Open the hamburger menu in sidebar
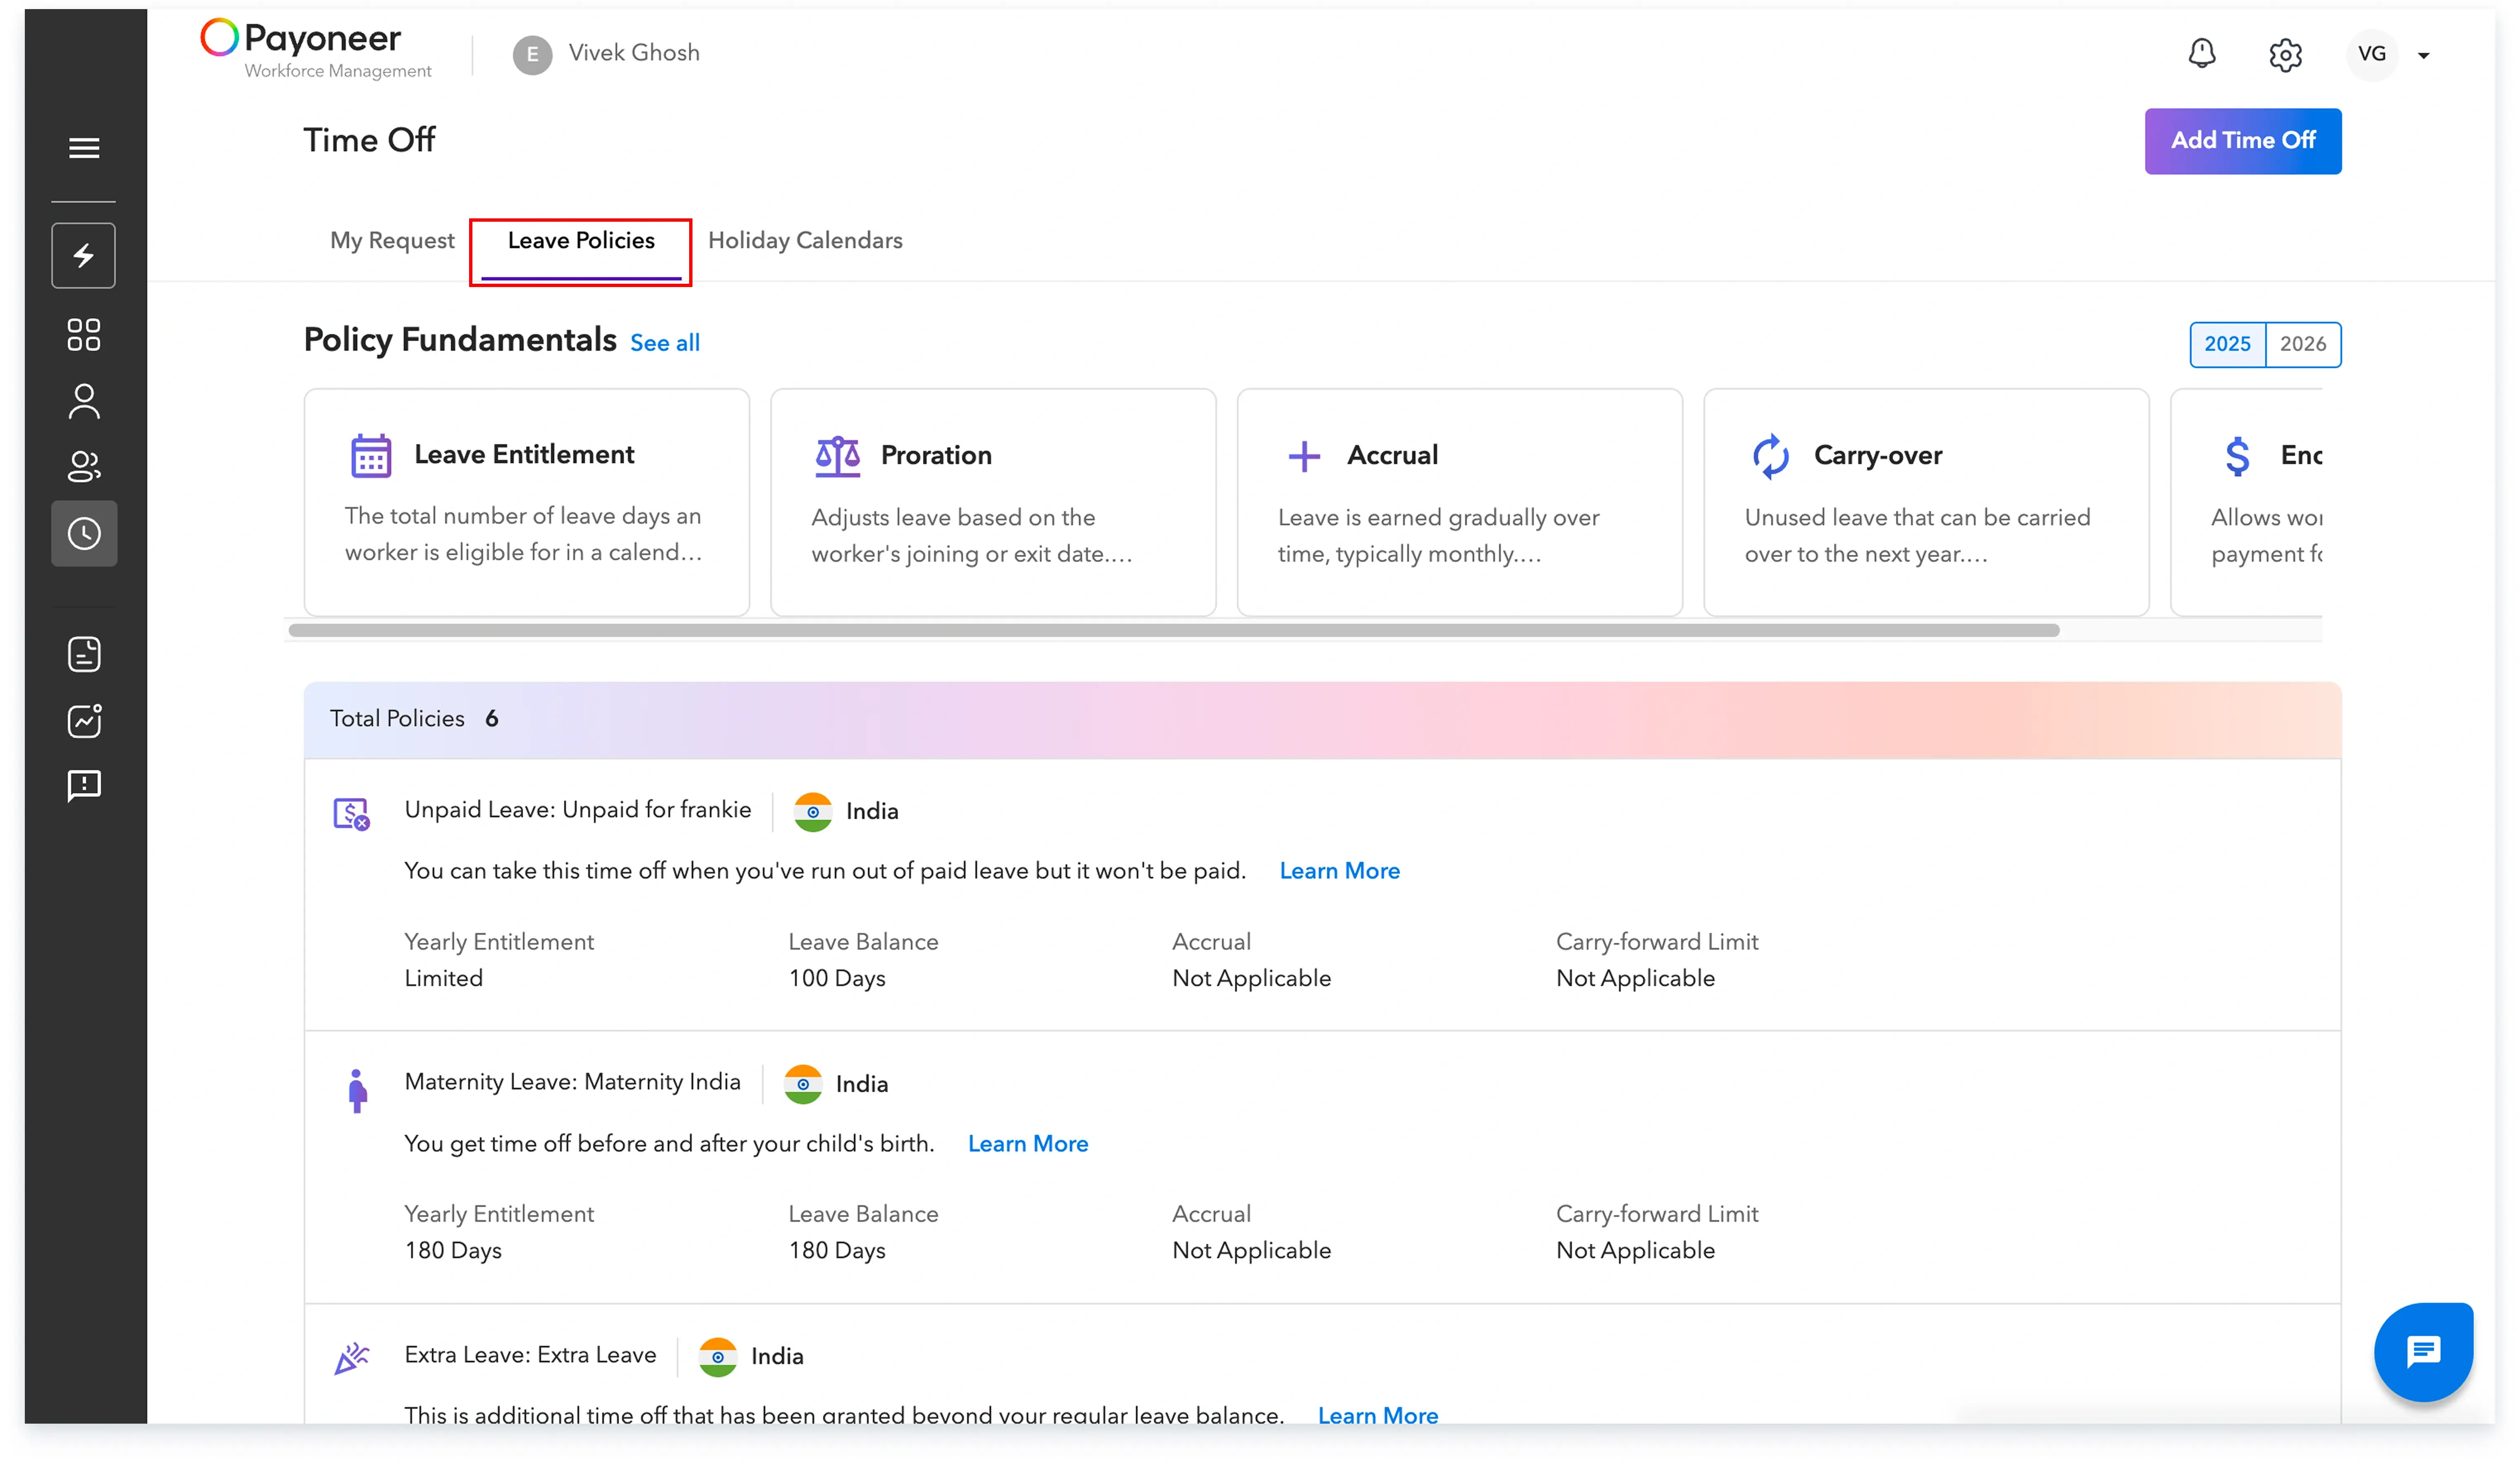 pos(84,148)
